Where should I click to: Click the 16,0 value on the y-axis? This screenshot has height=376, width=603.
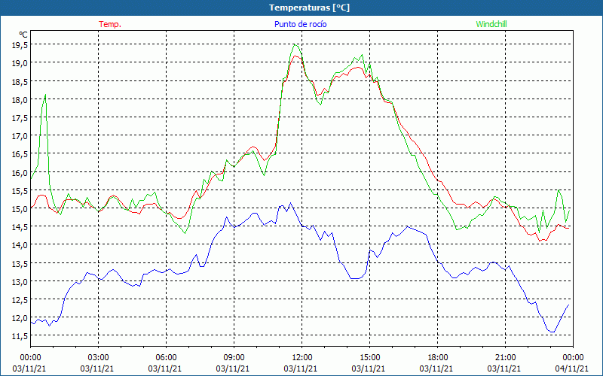click(x=20, y=172)
